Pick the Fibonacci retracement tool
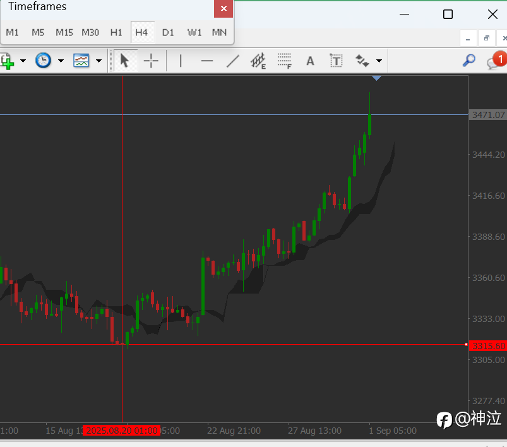 (285, 61)
